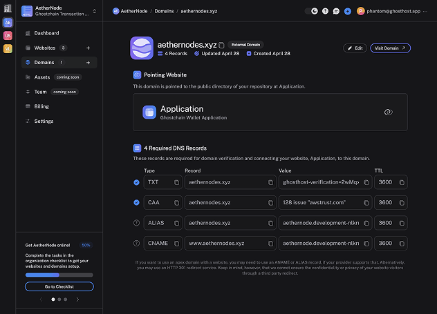Open Assets in the sidebar

point(59,77)
